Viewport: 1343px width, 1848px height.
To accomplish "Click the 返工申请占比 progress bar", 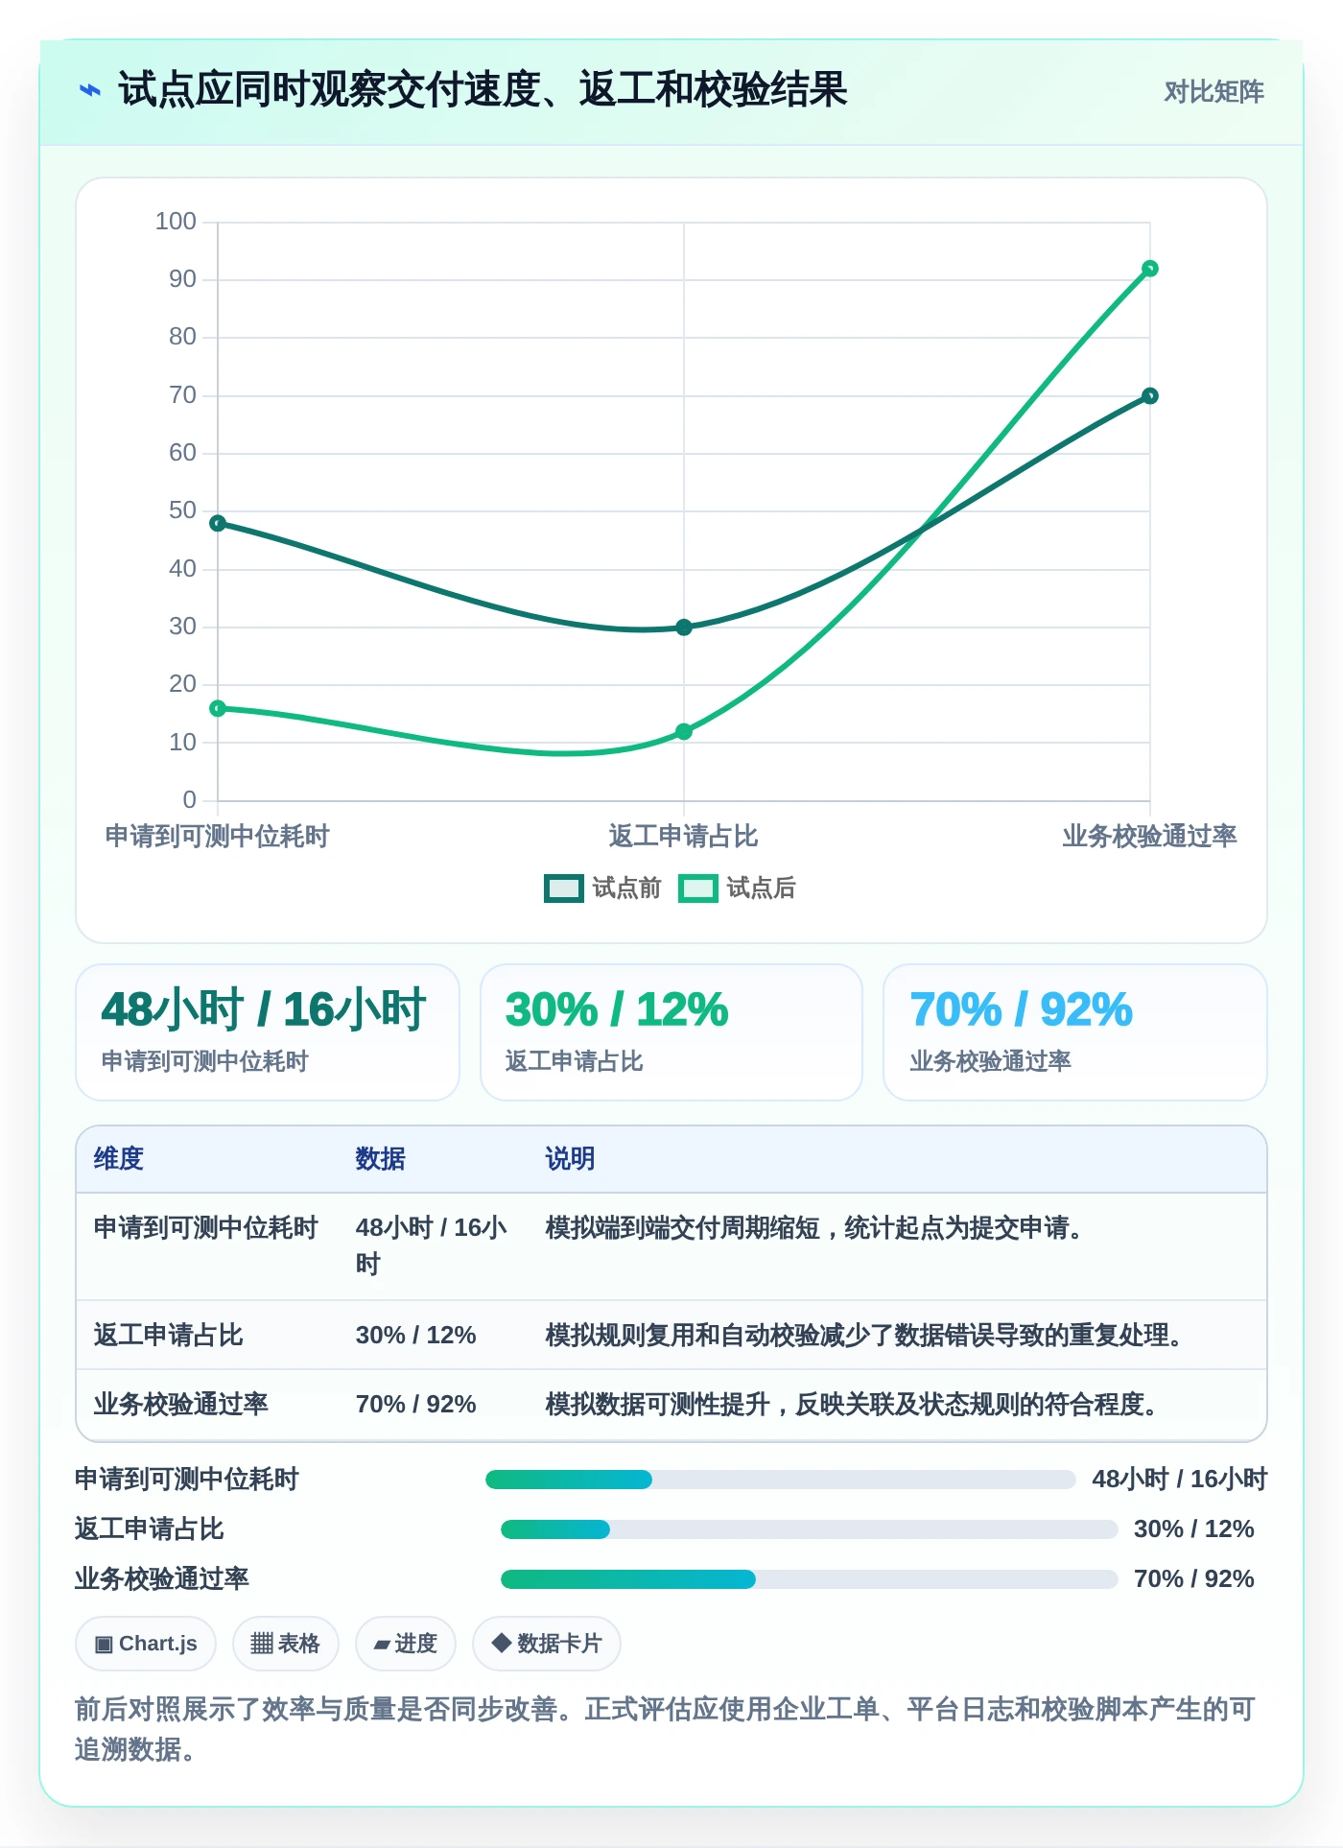I will tap(810, 1529).
